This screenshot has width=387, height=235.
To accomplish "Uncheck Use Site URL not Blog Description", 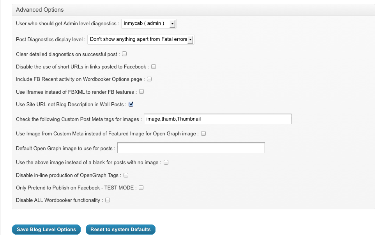I will (x=131, y=104).
